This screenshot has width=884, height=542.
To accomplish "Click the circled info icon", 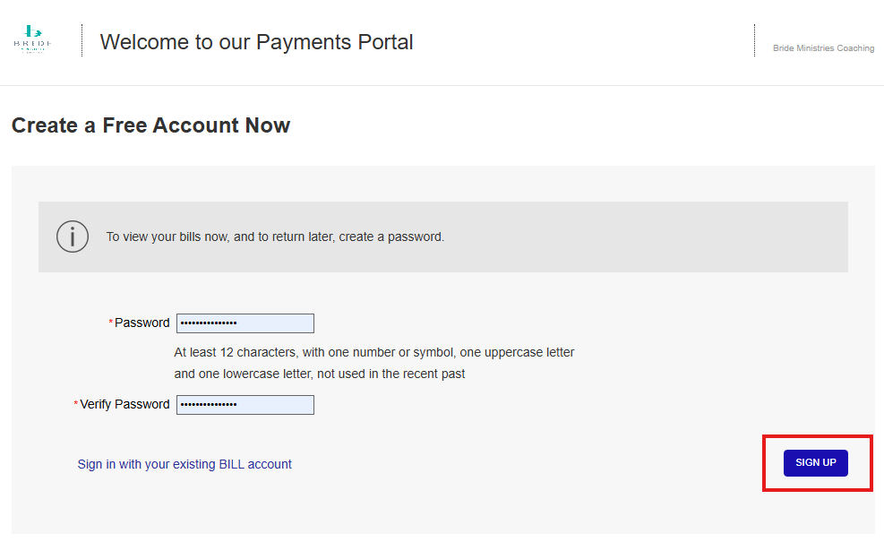I will tap(73, 237).
